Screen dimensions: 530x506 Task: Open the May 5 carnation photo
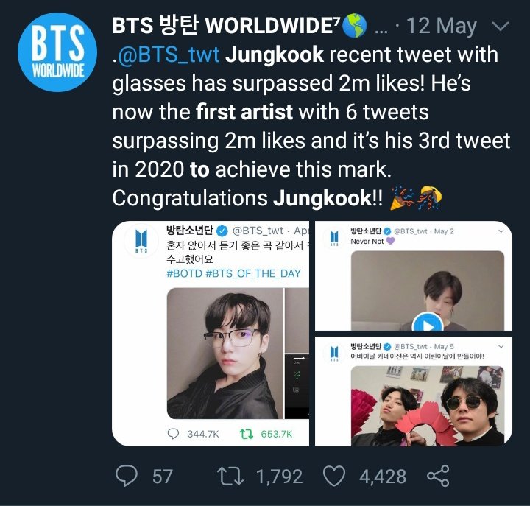tap(428, 404)
